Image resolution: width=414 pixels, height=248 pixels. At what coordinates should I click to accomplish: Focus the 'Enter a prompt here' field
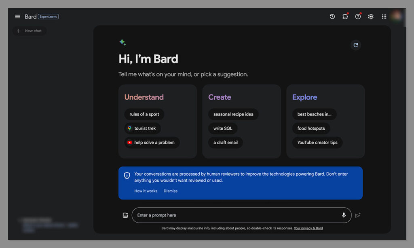pos(242,215)
